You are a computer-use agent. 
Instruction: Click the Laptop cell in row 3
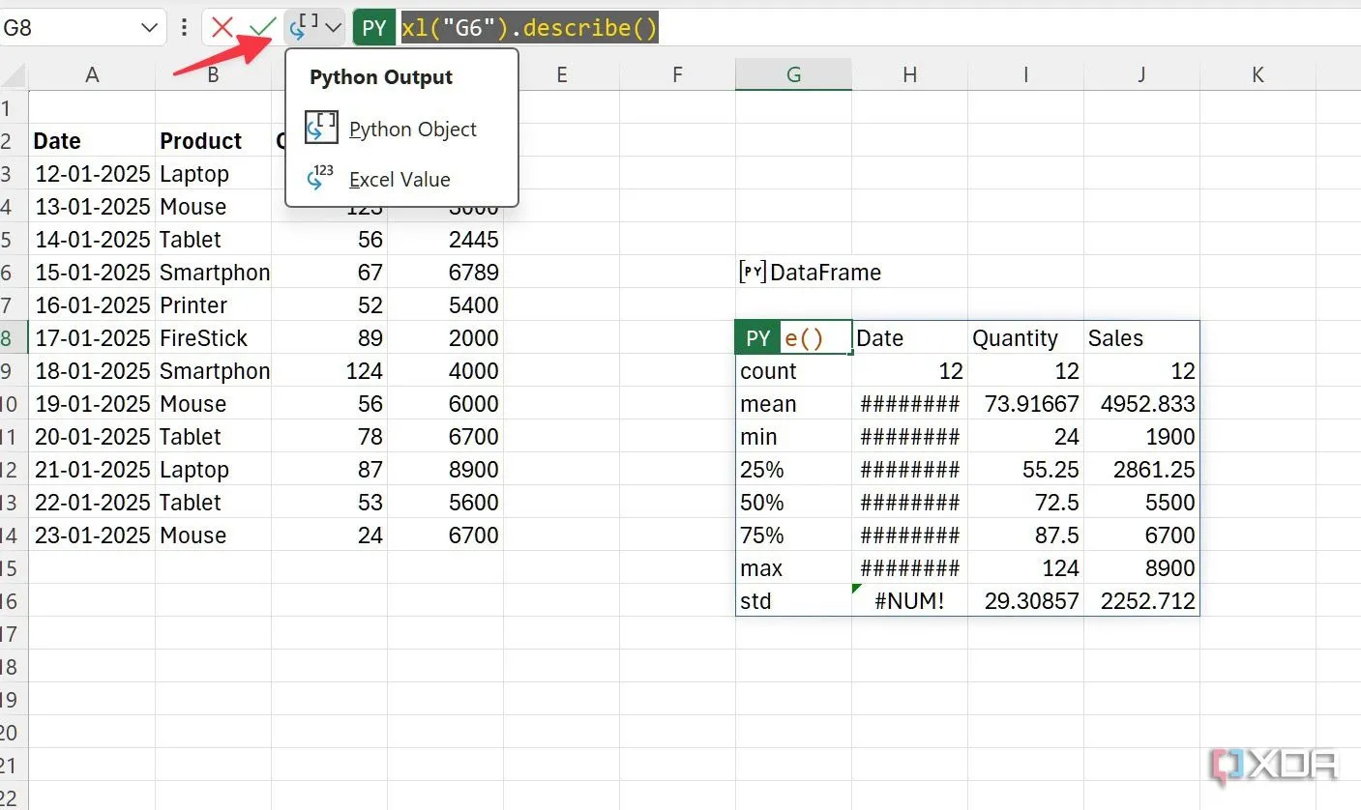pyautogui.click(x=213, y=173)
